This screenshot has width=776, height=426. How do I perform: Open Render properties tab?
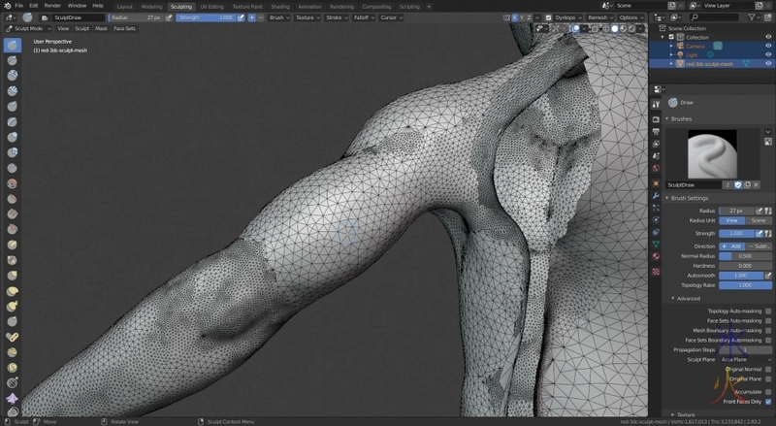coord(656,119)
